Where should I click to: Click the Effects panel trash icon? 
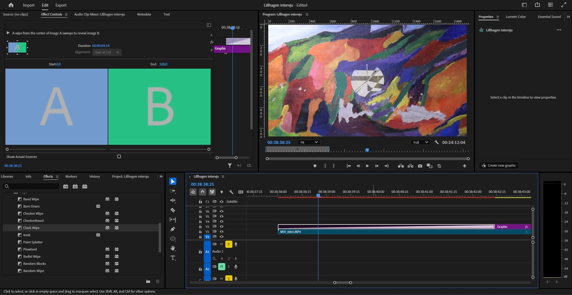(158, 281)
